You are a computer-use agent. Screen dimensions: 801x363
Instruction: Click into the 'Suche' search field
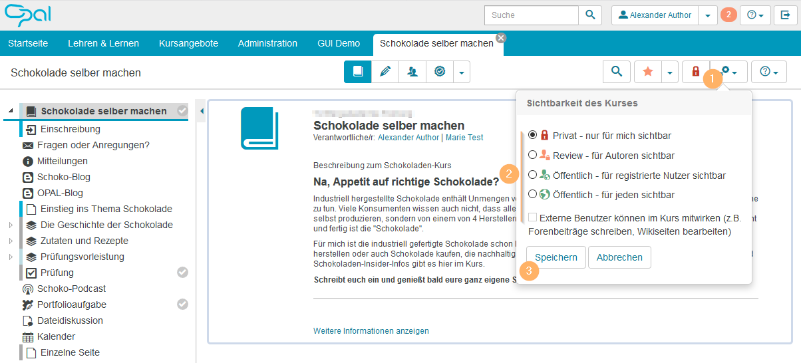pyautogui.click(x=531, y=15)
